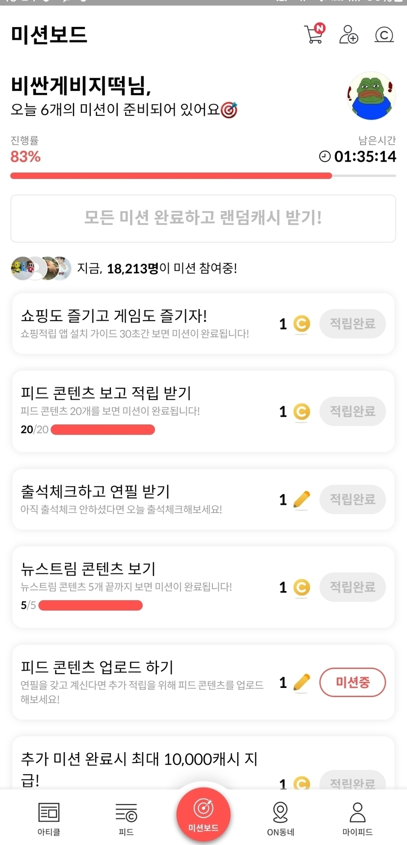Image resolution: width=407 pixels, height=845 pixels.
Task: Tap 적립완료 button for 쇼핑도 즐기고 mission
Action: coord(352,324)
